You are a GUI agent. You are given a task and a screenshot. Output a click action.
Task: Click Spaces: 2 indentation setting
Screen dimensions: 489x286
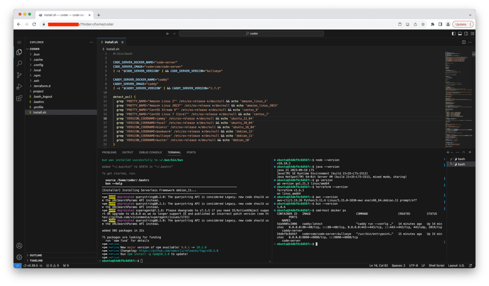398,265
